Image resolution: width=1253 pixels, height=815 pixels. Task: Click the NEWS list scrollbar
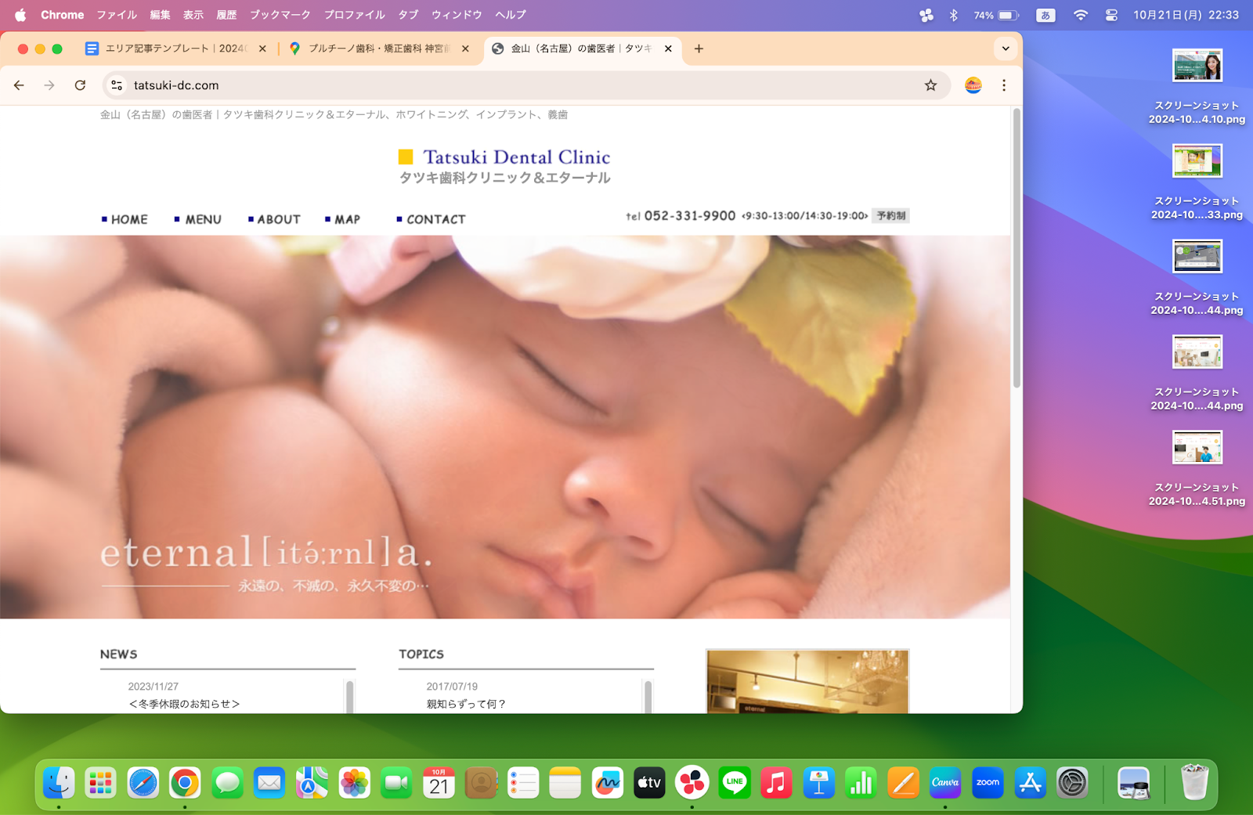pyautogui.click(x=349, y=697)
